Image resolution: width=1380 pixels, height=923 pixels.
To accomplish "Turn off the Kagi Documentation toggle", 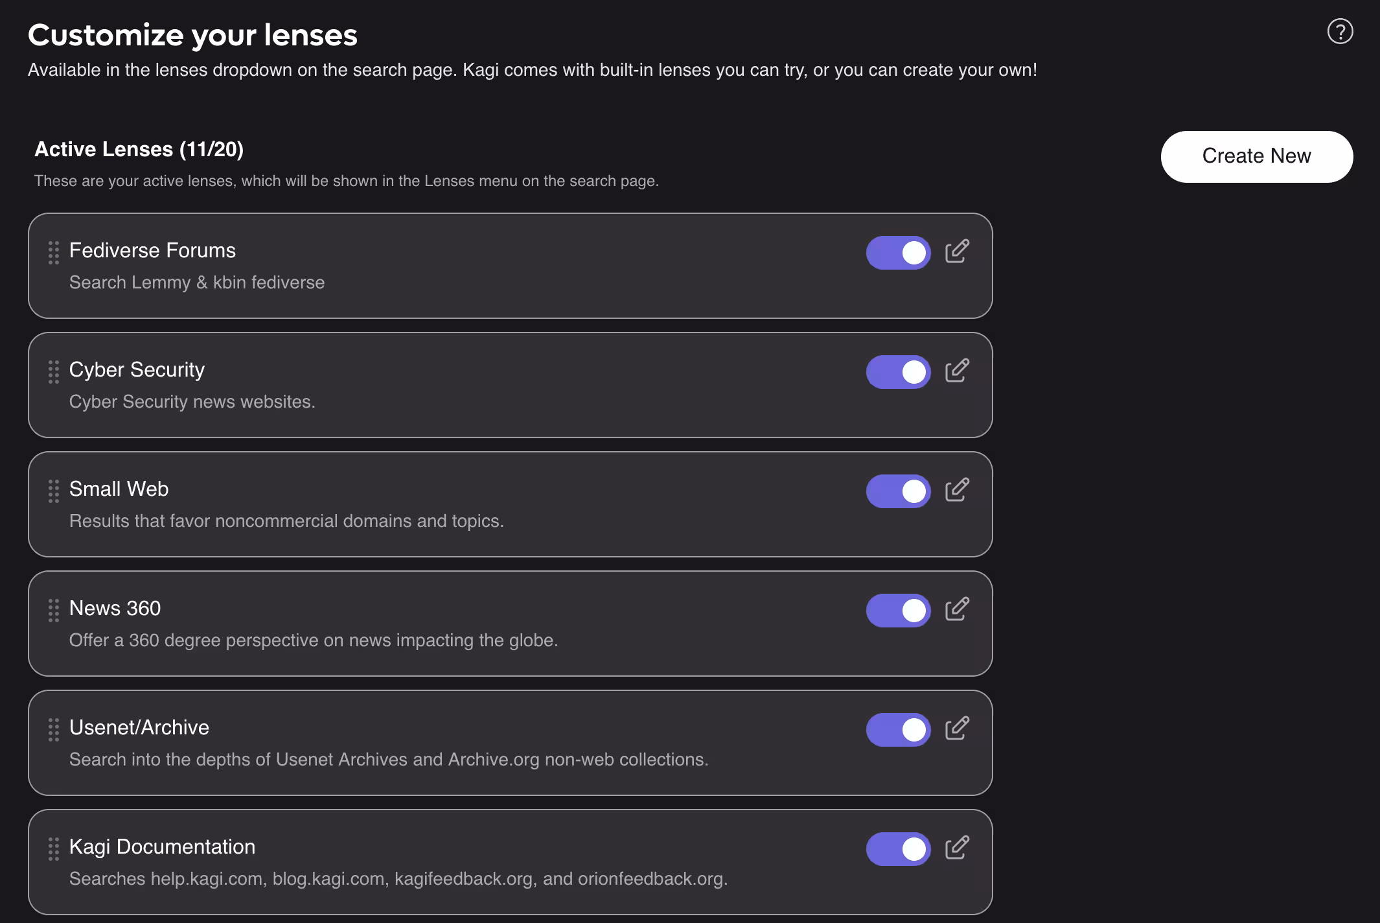I will pyautogui.click(x=898, y=849).
